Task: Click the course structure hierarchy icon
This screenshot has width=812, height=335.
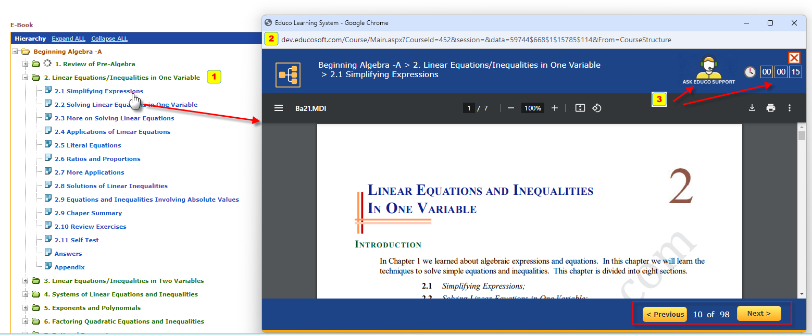Action: (x=288, y=75)
